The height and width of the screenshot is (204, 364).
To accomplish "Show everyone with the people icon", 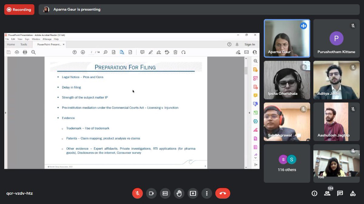I will pyautogui.click(x=327, y=193).
